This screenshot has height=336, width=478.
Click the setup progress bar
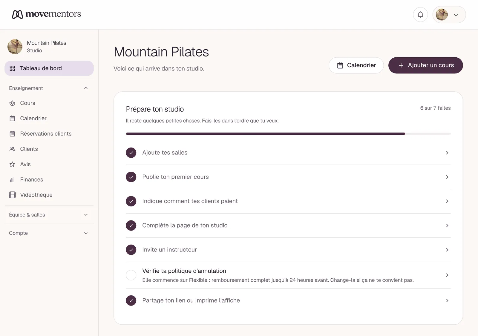[288, 134]
